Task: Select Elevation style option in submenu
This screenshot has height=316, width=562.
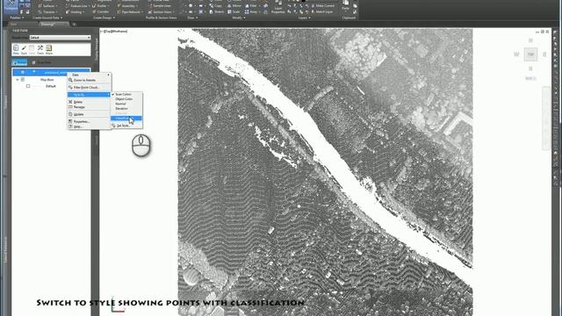Action: tap(126, 108)
